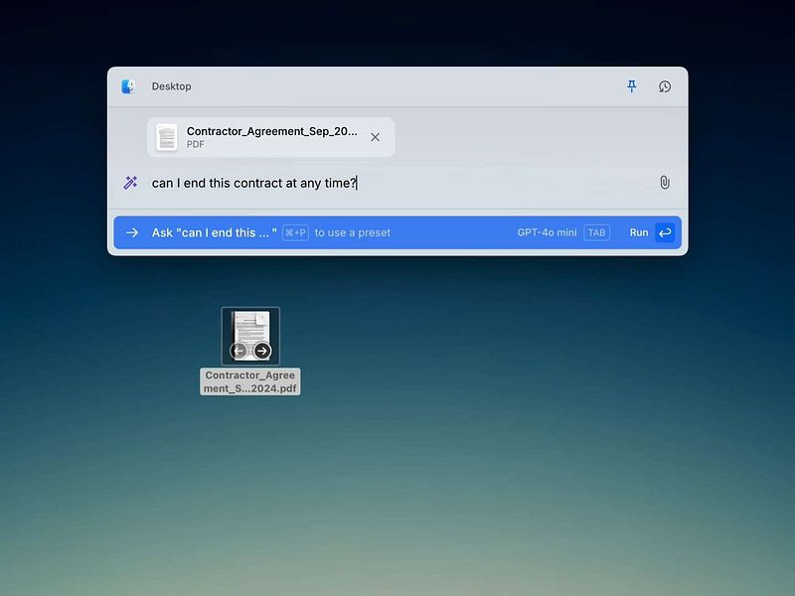Click the right arrow icon in Ask row
The image size is (795, 596).
coord(132,232)
